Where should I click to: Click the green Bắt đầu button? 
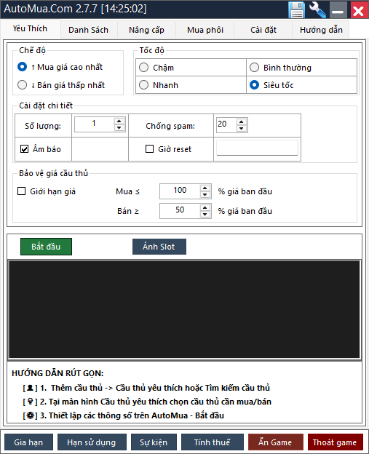(x=46, y=247)
